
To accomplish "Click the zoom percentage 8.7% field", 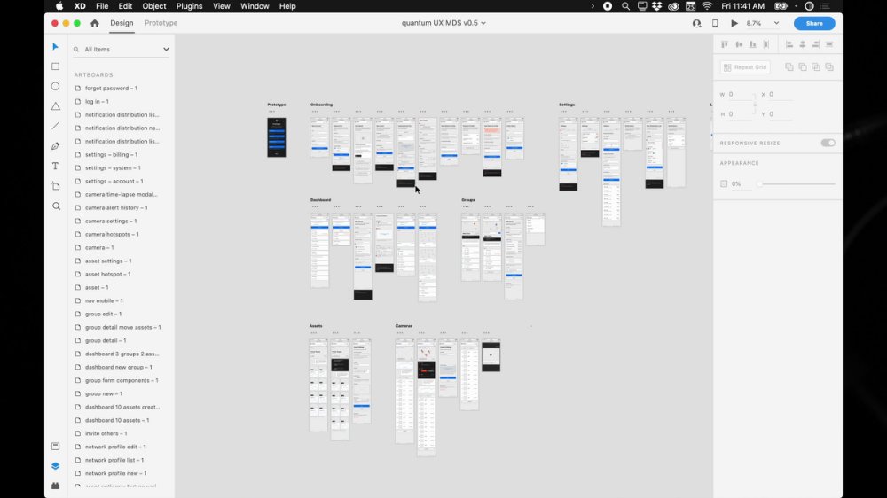I will [x=754, y=23].
